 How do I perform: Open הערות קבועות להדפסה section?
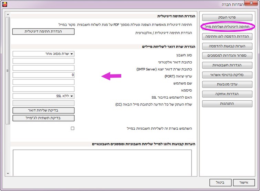click(x=227, y=46)
